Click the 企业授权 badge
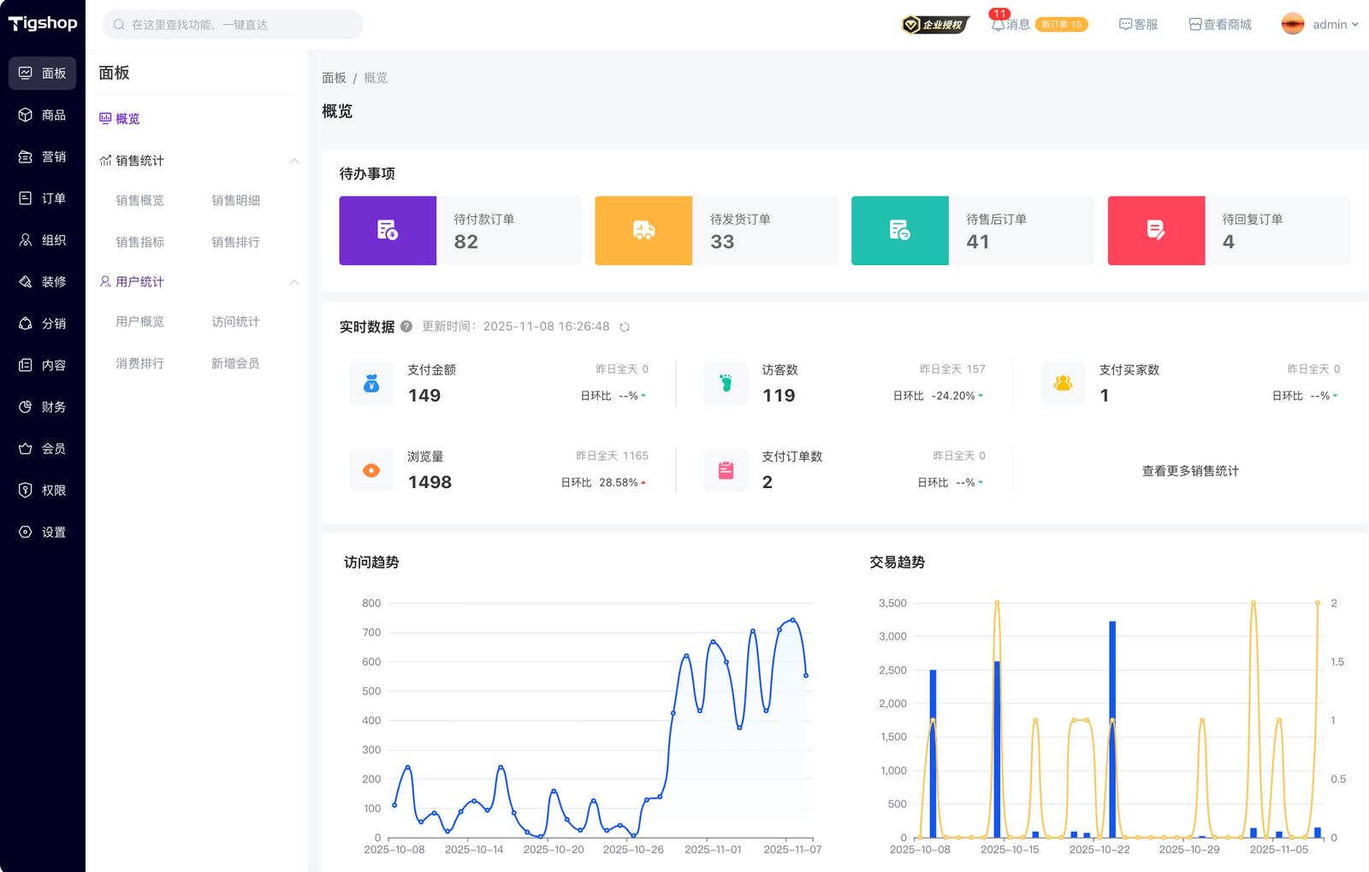The height and width of the screenshot is (872, 1369). [x=935, y=25]
